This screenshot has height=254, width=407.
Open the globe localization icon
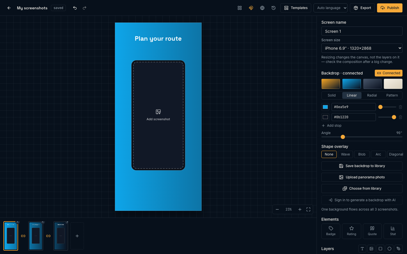tap(262, 8)
